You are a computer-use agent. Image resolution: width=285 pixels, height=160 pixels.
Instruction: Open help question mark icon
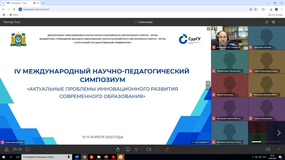[x=279, y=149]
